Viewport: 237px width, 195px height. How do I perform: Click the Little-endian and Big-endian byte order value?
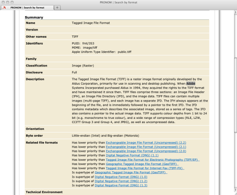coord(105,136)
